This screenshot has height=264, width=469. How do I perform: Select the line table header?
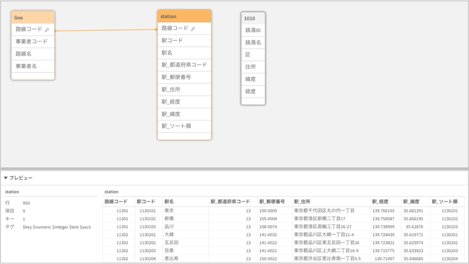coord(33,17)
